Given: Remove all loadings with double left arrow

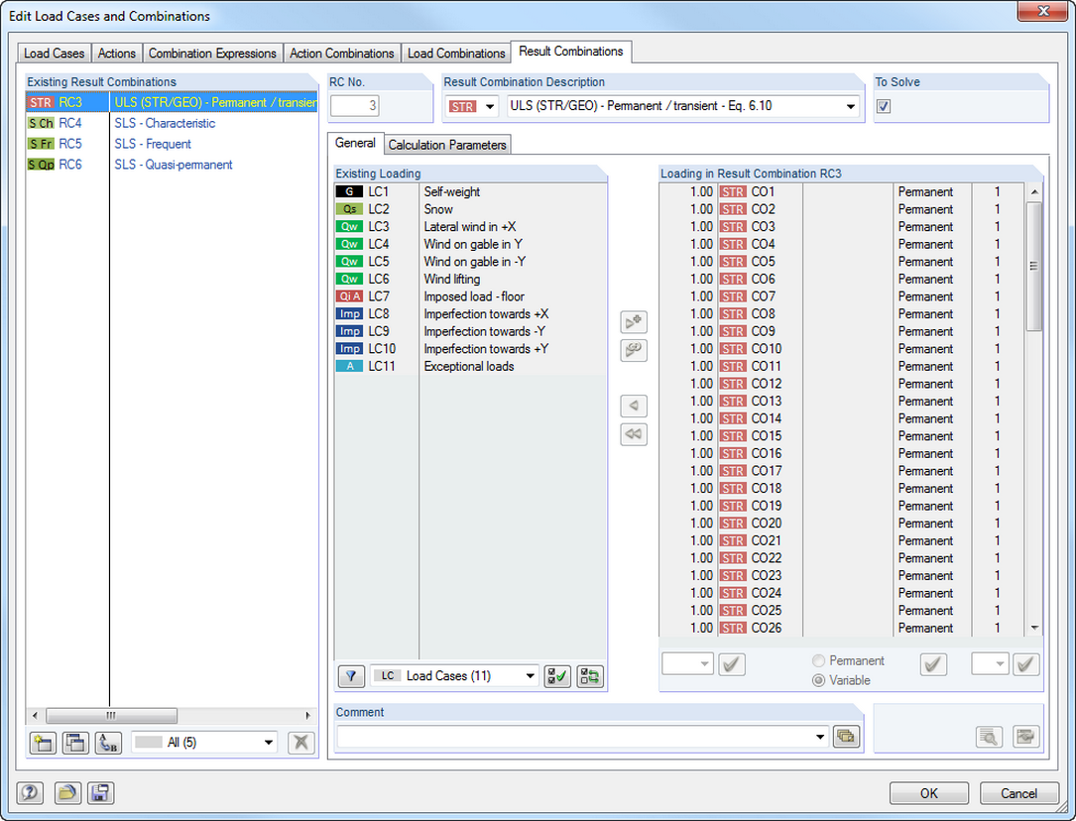Looking at the screenshot, I should click(x=634, y=433).
